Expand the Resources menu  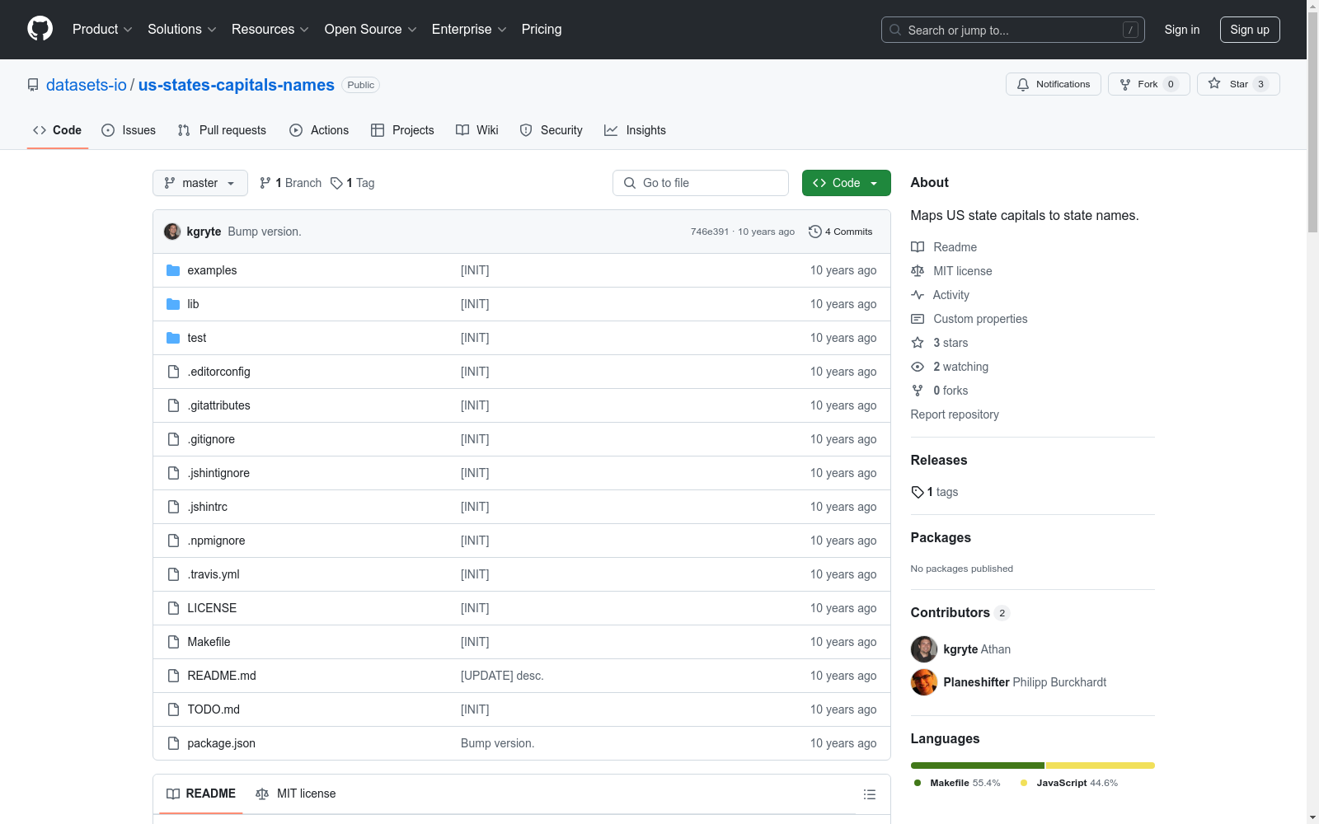[x=270, y=30]
